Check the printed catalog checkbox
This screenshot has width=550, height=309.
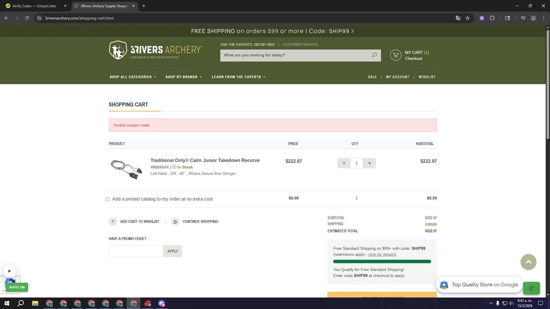[107, 199]
